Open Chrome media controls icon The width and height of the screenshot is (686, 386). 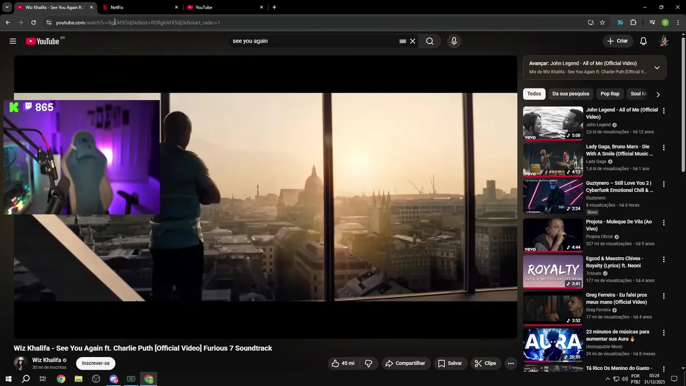pyautogui.click(x=652, y=23)
